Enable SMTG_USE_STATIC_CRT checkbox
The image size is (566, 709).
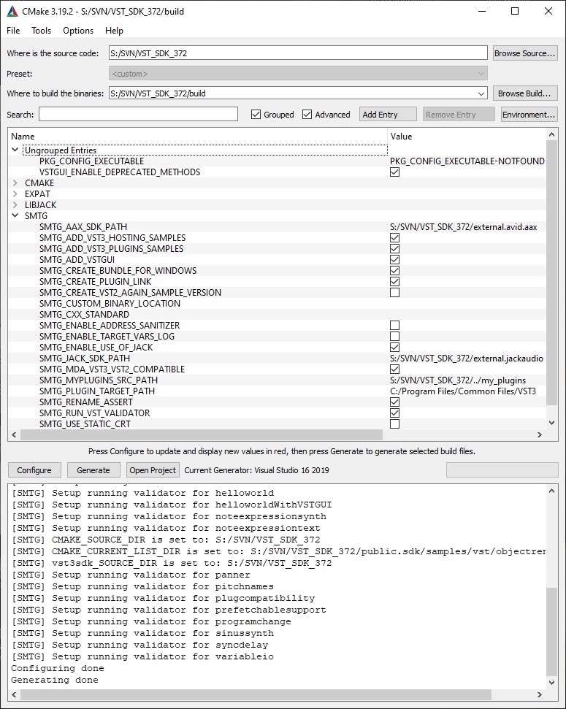coord(394,424)
